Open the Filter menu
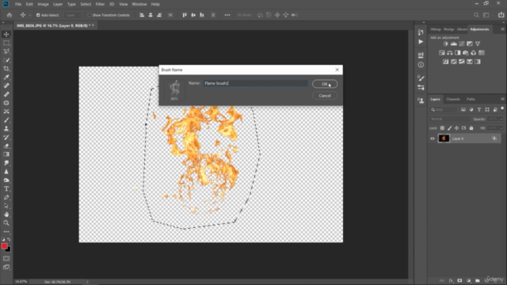Image resolution: width=507 pixels, height=285 pixels. 100,4
